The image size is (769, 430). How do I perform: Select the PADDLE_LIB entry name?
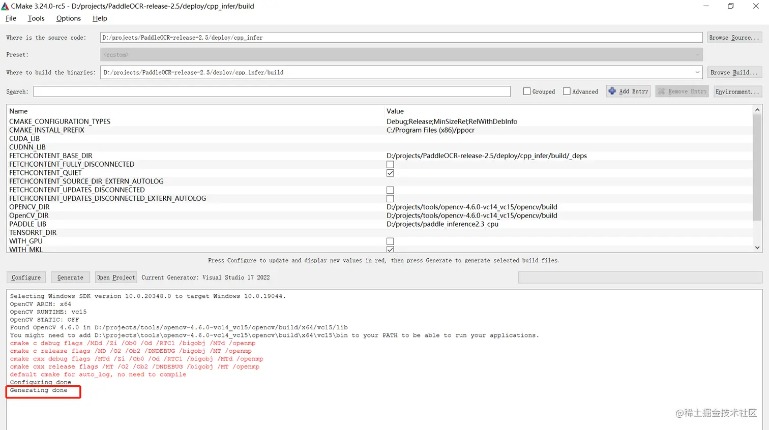click(x=28, y=224)
